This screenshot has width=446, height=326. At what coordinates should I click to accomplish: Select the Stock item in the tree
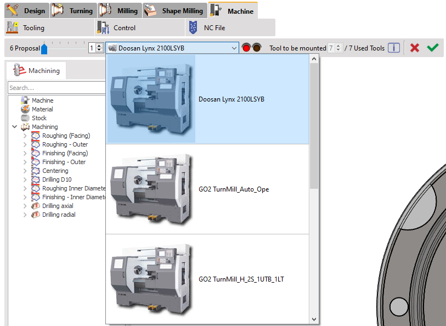point(39,118)
